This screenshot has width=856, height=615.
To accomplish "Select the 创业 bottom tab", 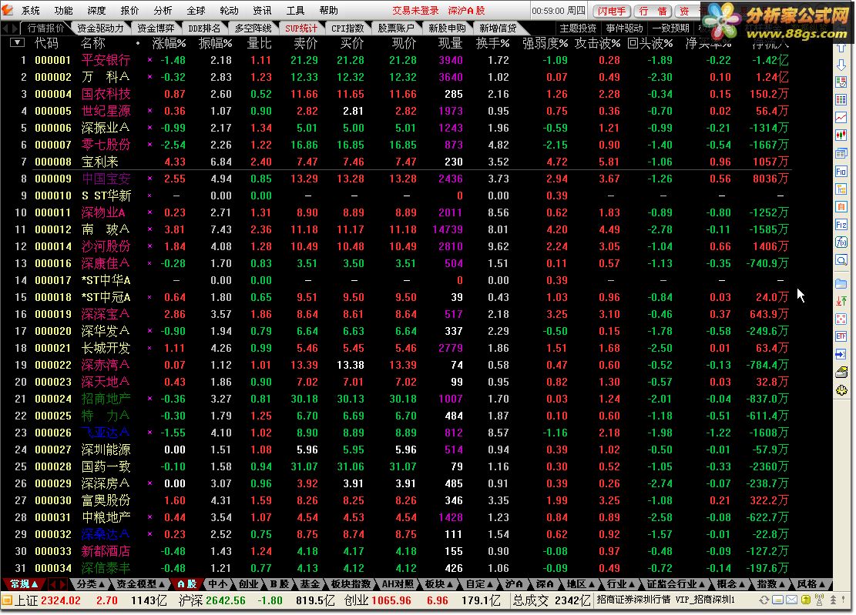I will [248, 584].
